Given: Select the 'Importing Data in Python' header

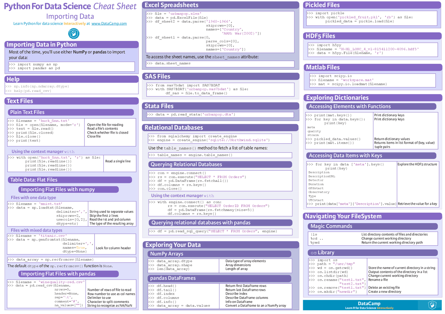Looking at the screenshot, I should coord(72,44).
